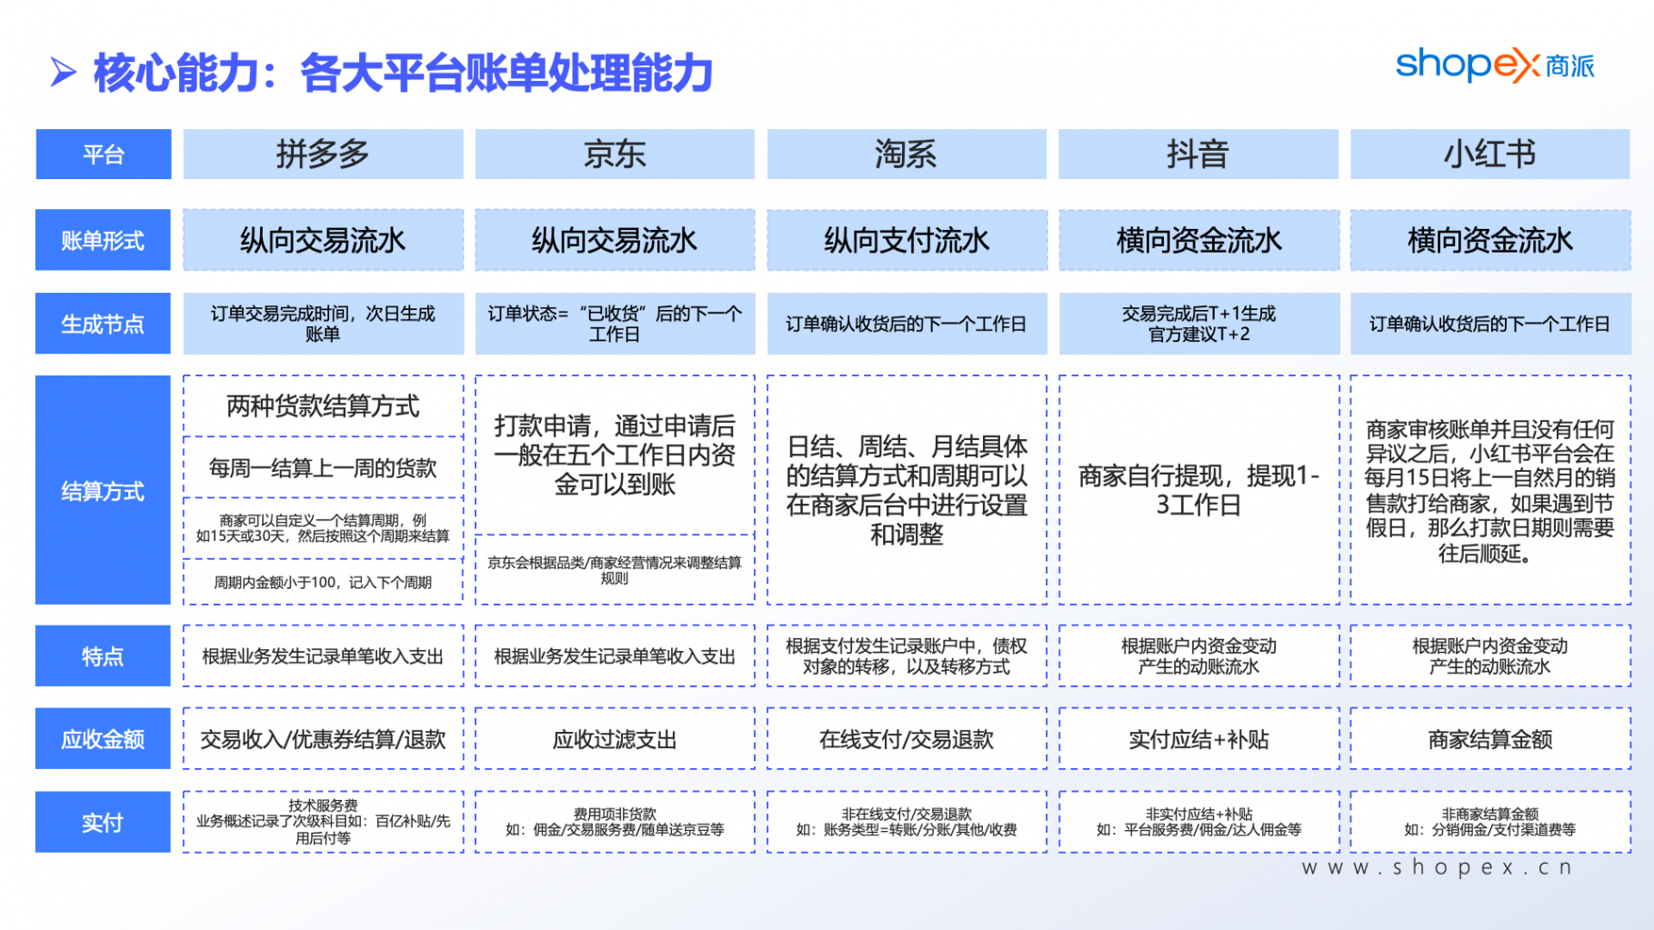This screenshot has height=930, width=1654.
Task: Select the 特点 row header
Action: coord(103,655)
